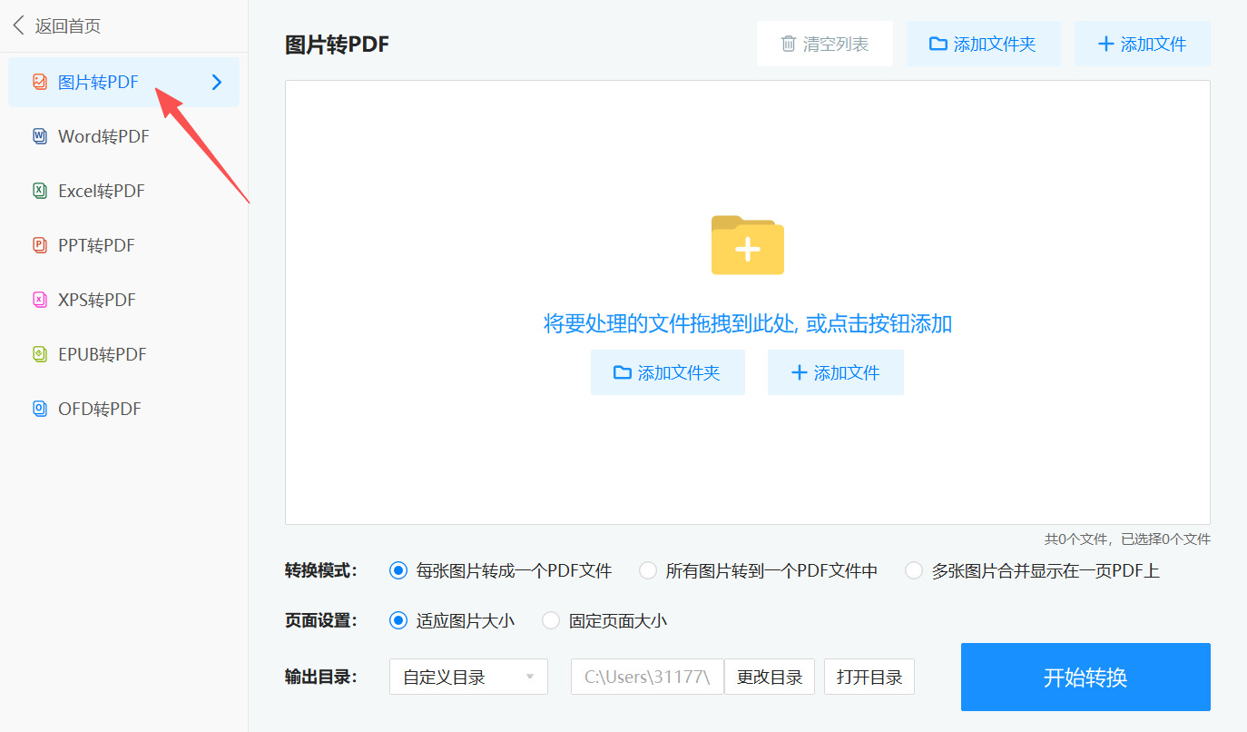Select 所有图片转到一个PDF文件中 mode
This screenshot has height=732, width=1247.
click(x=648, y=570)
